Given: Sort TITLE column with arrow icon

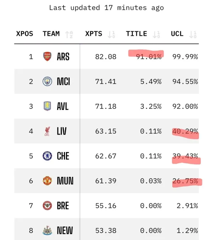Looking at the screenshot, I should click(157, 35).
